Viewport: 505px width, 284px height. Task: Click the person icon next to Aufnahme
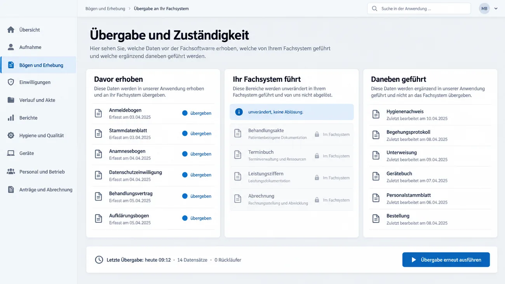point(11,47)
